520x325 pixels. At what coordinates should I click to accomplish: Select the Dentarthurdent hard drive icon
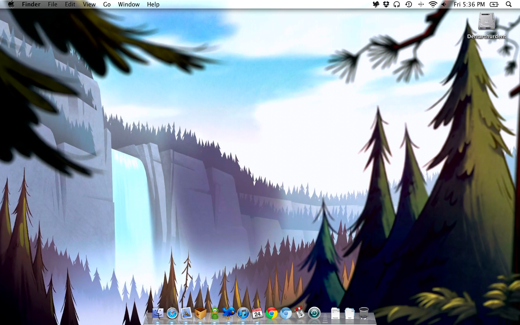486,21
